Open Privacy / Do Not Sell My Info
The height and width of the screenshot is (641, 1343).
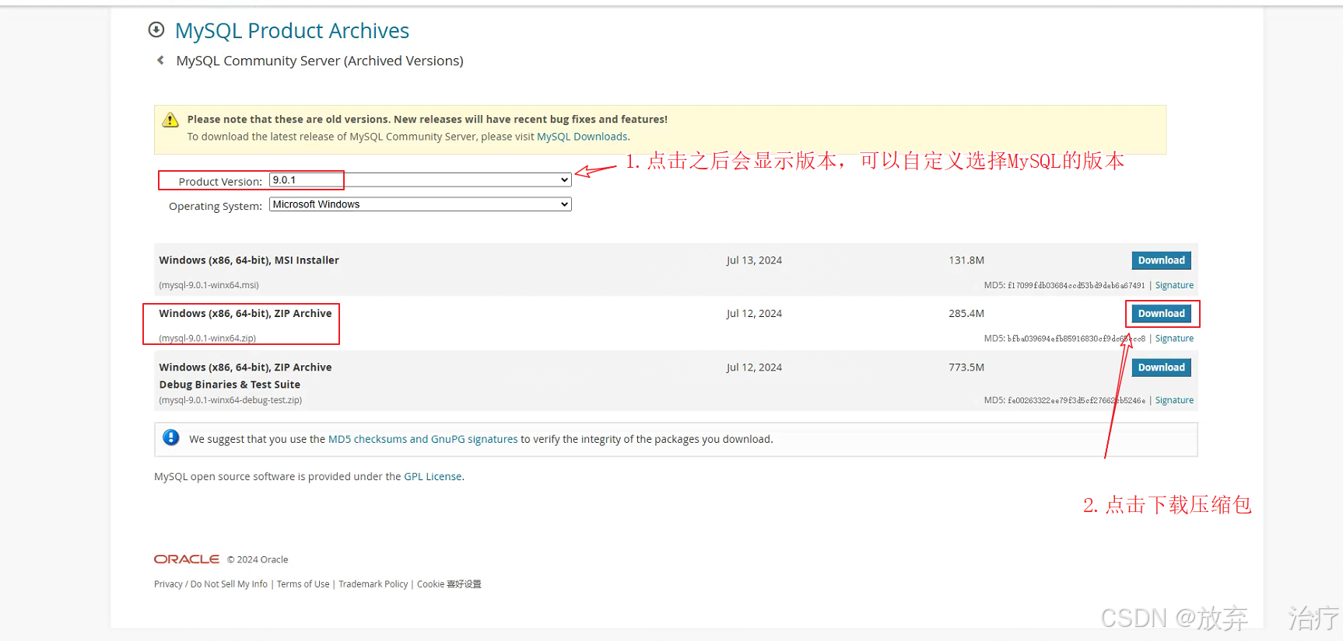click(211, 584)
